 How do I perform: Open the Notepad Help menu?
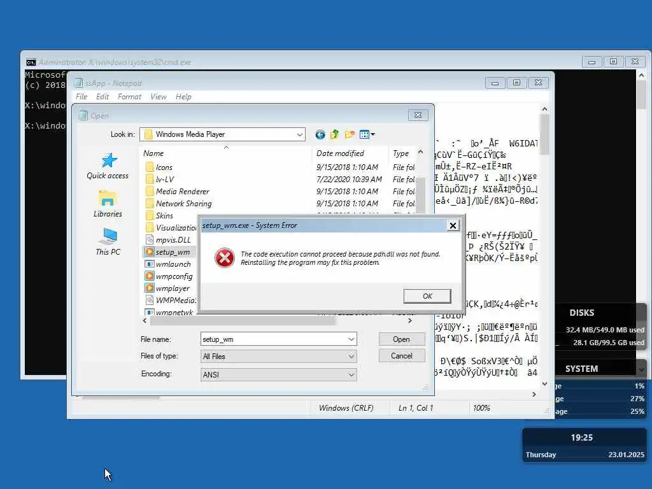[x=183, y=97]
